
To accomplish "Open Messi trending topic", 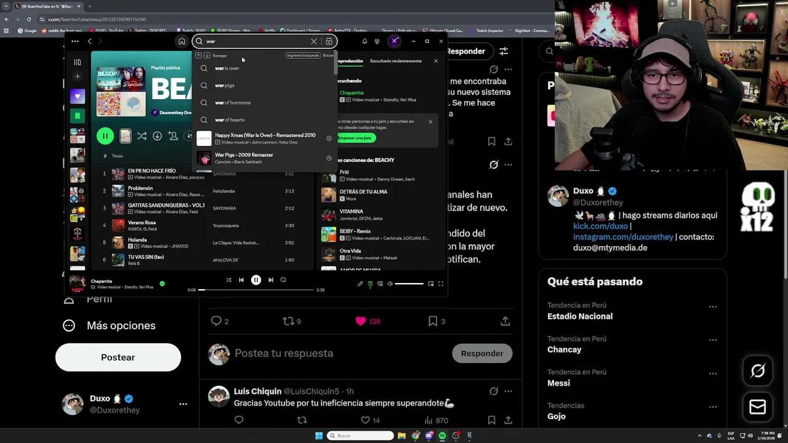I will click(x=558, y=383).
